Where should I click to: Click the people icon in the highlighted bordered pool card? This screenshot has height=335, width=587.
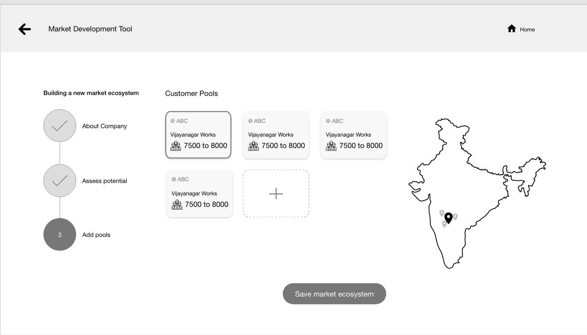(176, 146)
